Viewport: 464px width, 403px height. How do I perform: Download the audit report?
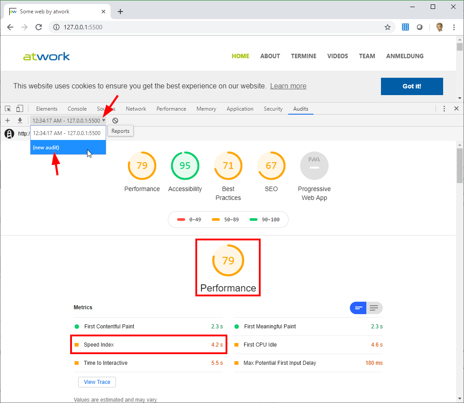coord(20,120)
